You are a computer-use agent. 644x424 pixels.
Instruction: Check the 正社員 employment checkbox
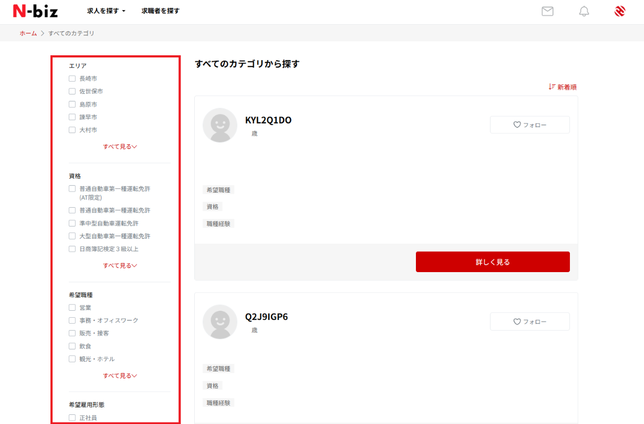pos(72,418)
